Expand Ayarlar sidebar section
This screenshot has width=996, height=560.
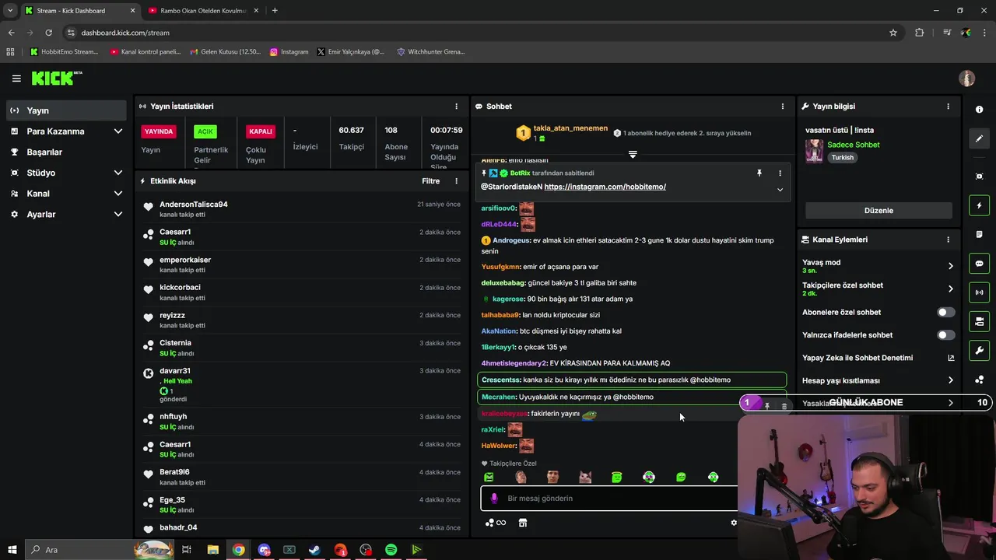117,214
